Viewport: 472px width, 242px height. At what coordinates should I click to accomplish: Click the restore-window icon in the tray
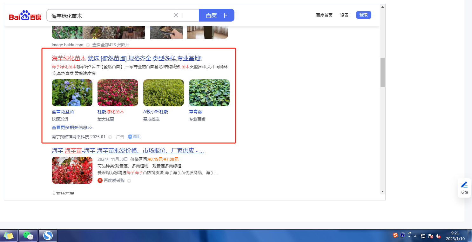[409, 233]
